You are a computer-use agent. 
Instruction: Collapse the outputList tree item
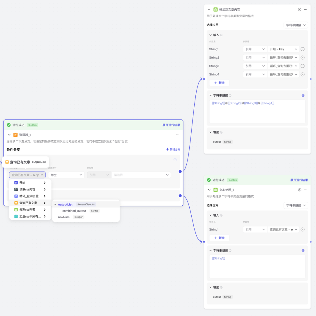pyautogui.click(x=55, y=205)
